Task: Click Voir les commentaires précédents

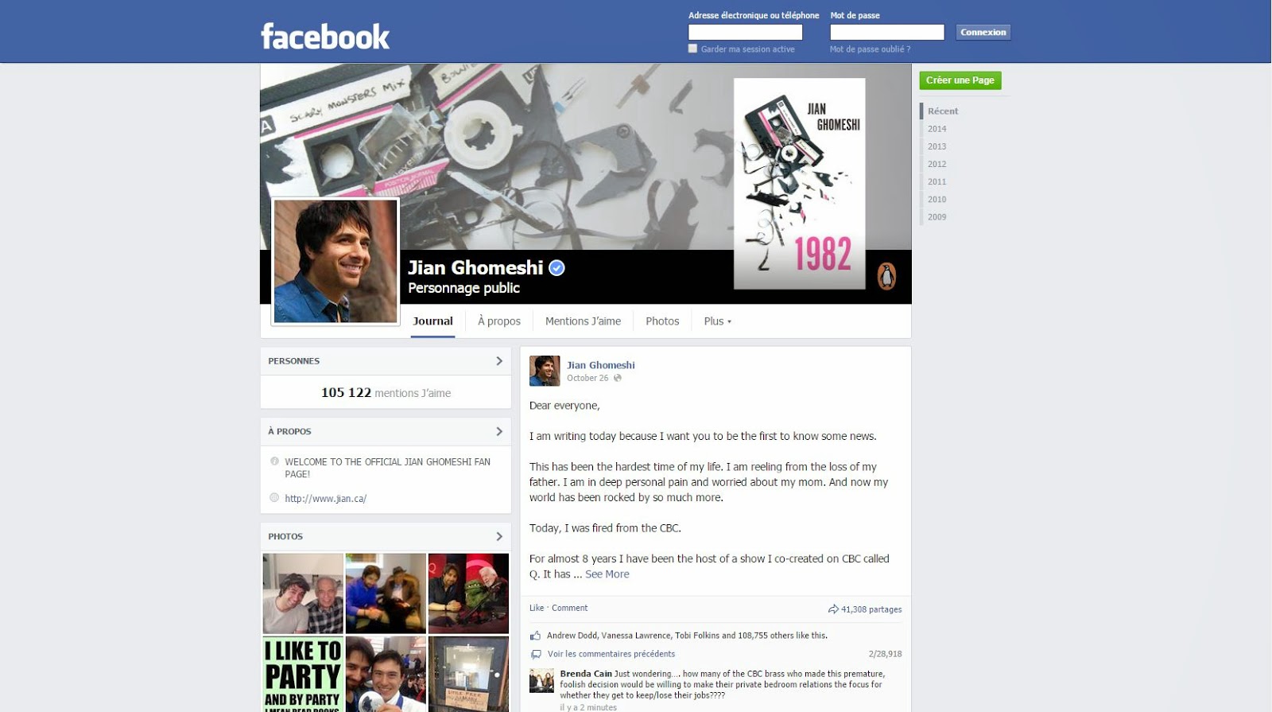Action: 611,654
